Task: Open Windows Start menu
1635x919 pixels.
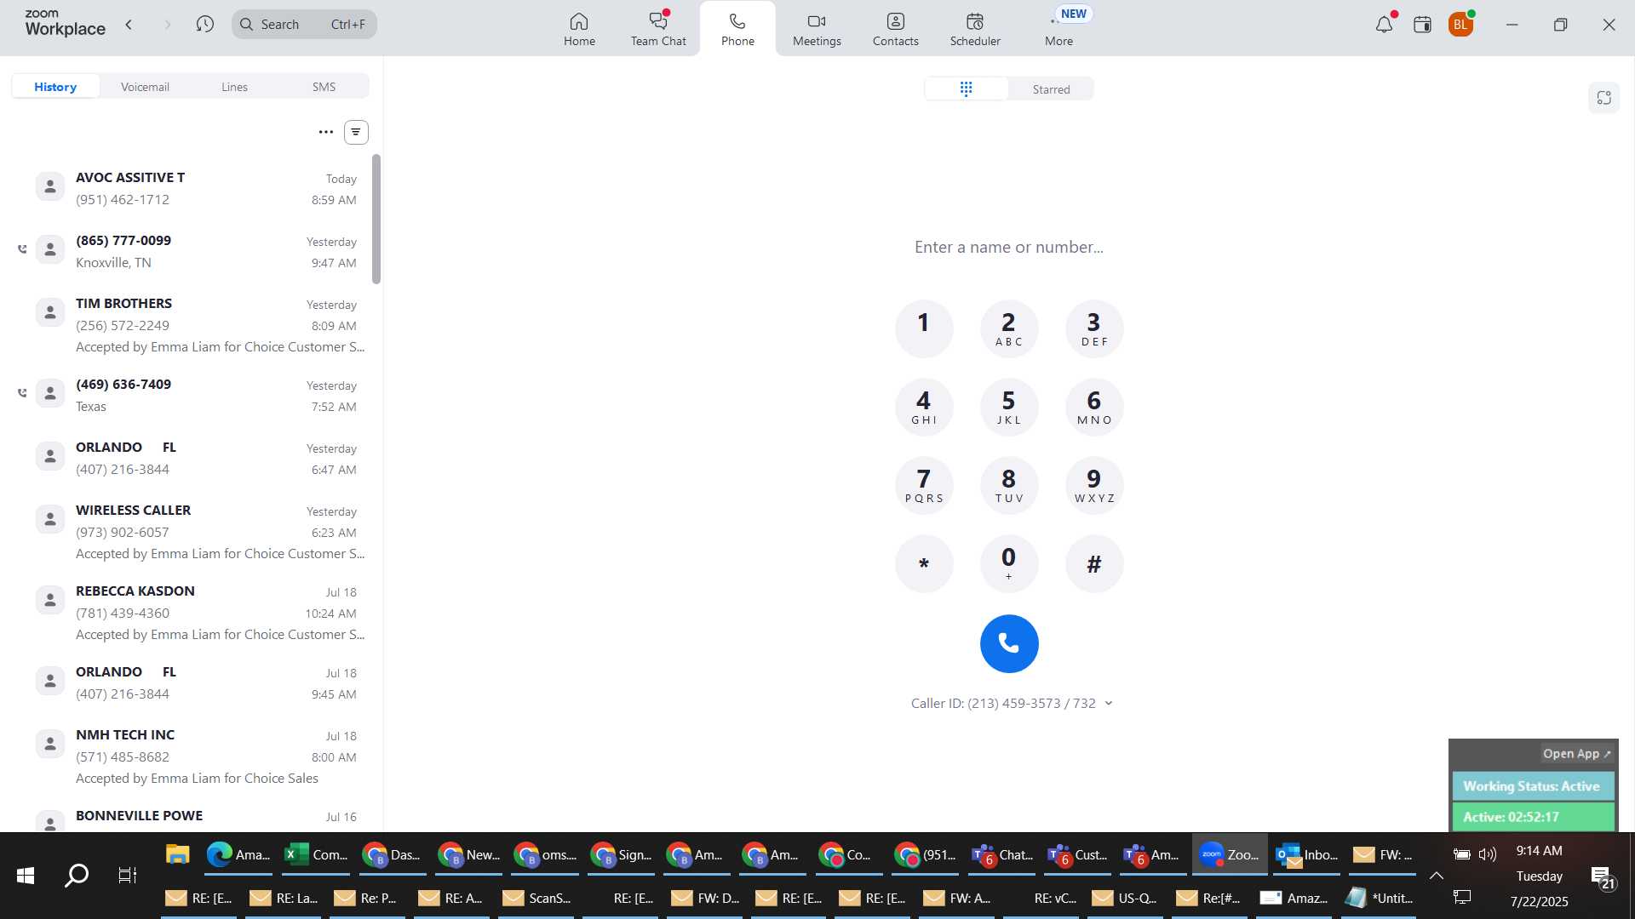Action: [26, 876]
